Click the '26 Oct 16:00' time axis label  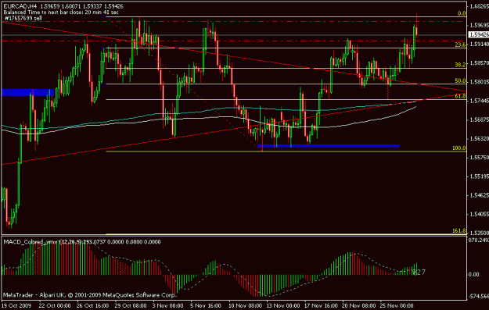(x=92, y=305)
